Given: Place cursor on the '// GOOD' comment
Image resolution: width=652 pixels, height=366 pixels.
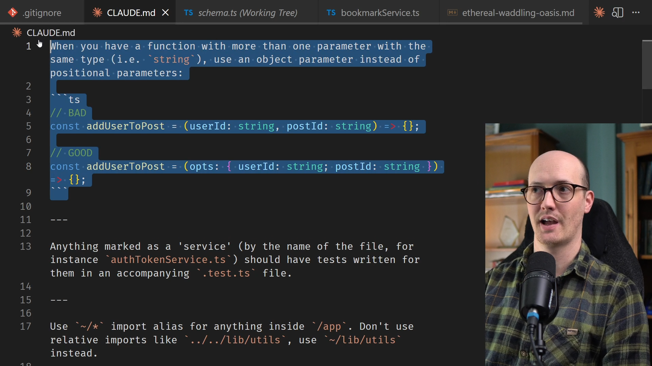Looking at the screenshot, I should [71, 153].
